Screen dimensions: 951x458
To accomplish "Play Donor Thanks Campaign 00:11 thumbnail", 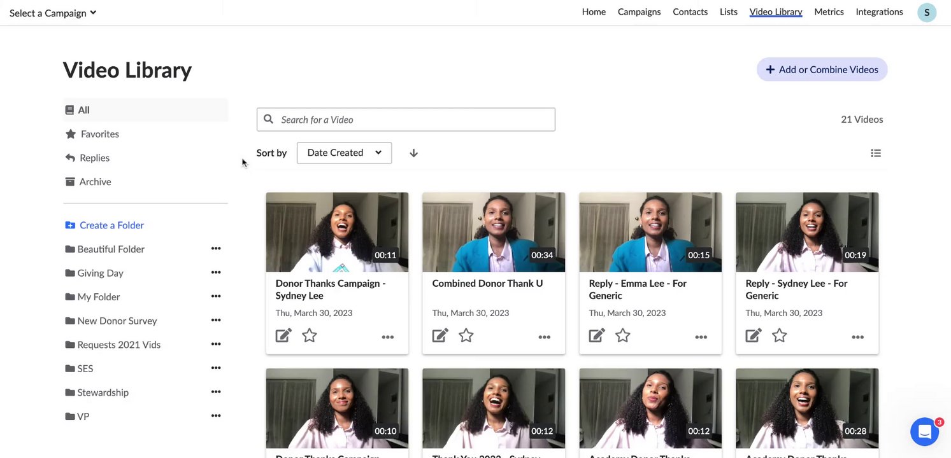I will 337,232.
